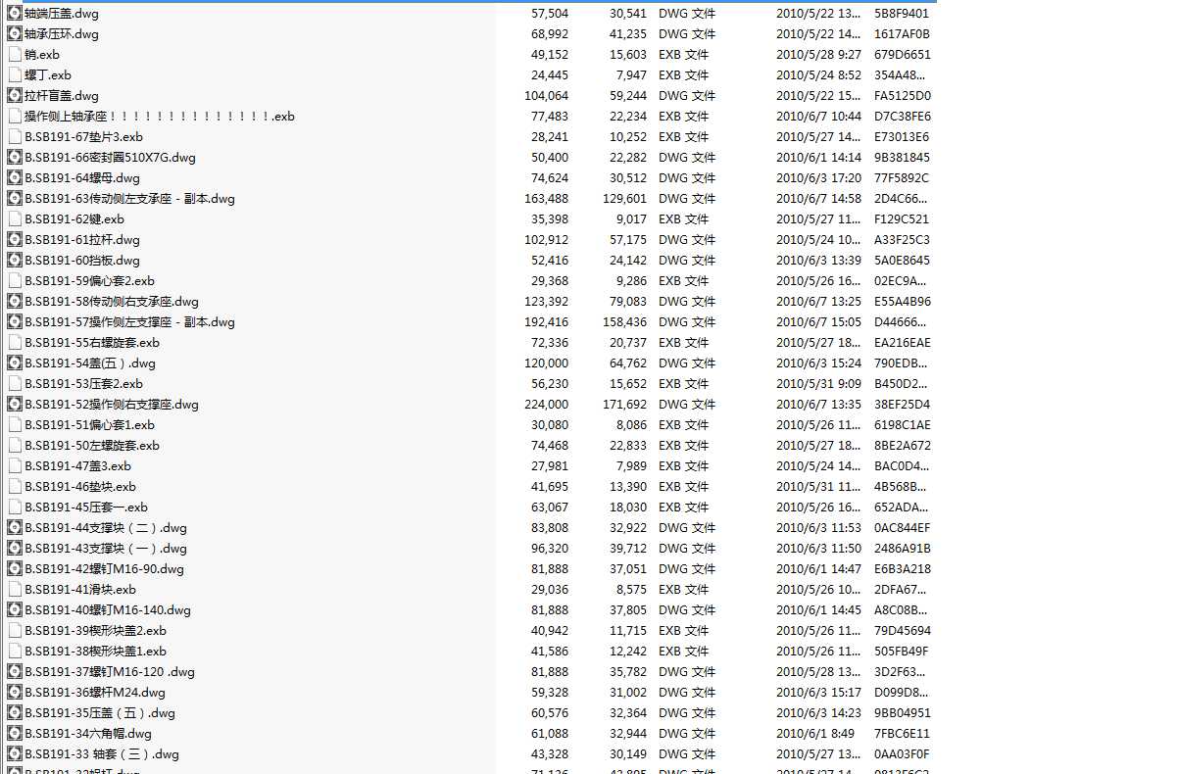The width and height of the screenshot is (1179, 774).
Task: Click the file icon beside B.SB191-62键.exb
Action: tap(14, 219)
